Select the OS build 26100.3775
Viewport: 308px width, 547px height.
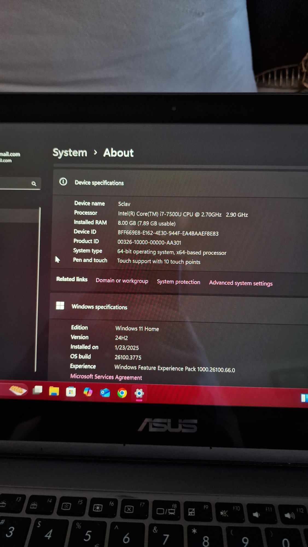coord(128,357)
